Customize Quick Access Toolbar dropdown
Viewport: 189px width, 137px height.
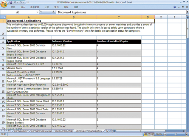click(28, 2)
